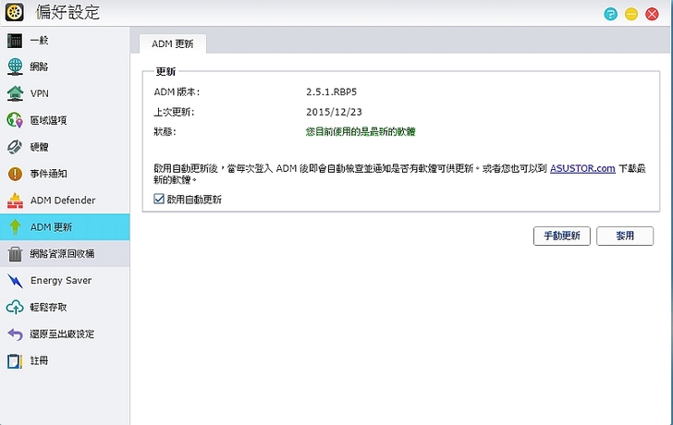Click the 硬體 hardware icon

click(x=15, y=147)
